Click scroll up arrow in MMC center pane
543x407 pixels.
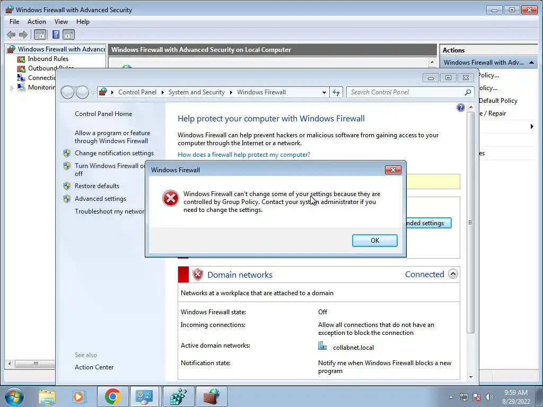tap(432, 63)
